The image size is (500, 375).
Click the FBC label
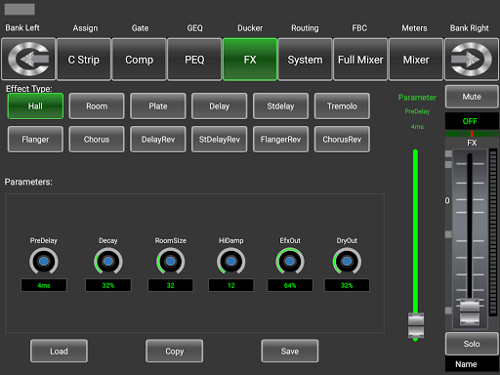coord(359,28)
